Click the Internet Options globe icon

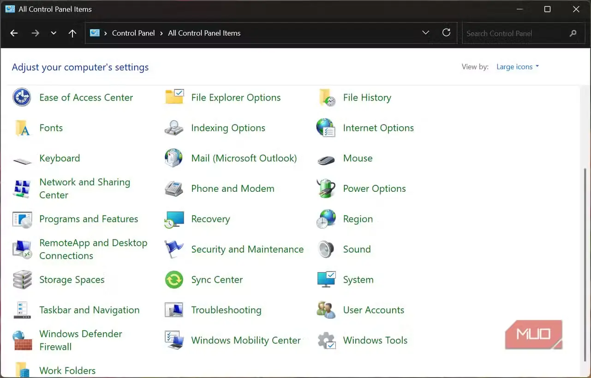[x=326, y=128]
